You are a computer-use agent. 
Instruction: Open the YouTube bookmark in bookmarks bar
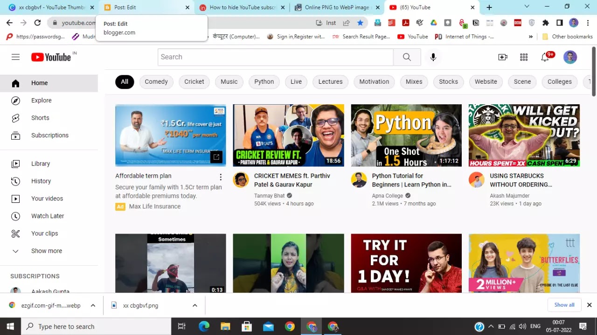(413, 36)
